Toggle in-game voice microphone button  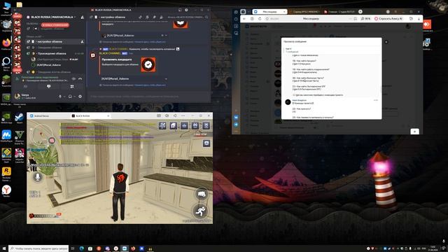click(x=37, y=177)
